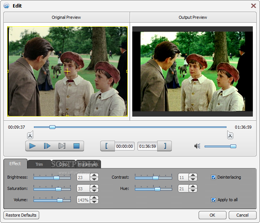Click the Play button

[32, 146]
